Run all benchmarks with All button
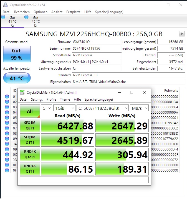187x199 pixels. coord(30,111)
